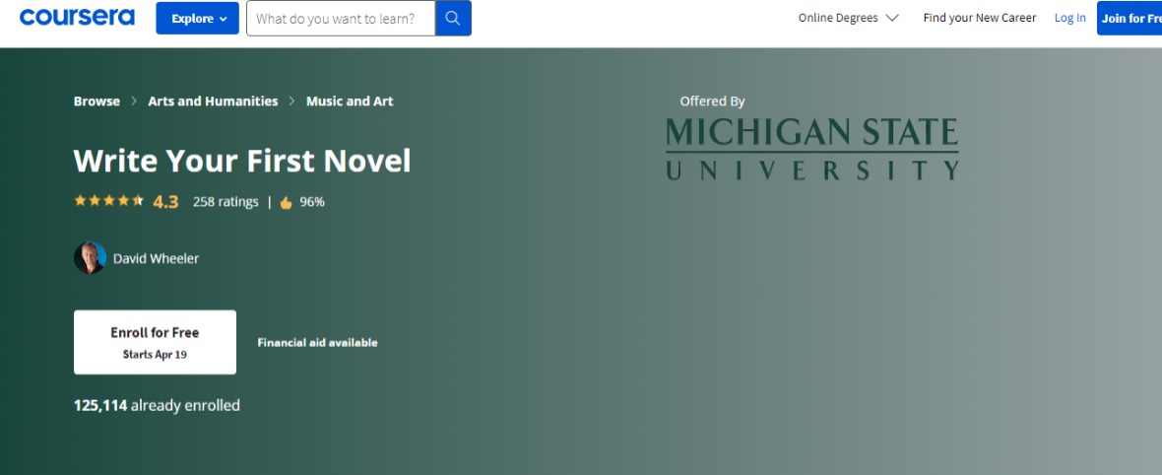Click the thumbs-up icon
This screenshot has height=475, width=1162.
pos(286,203)
